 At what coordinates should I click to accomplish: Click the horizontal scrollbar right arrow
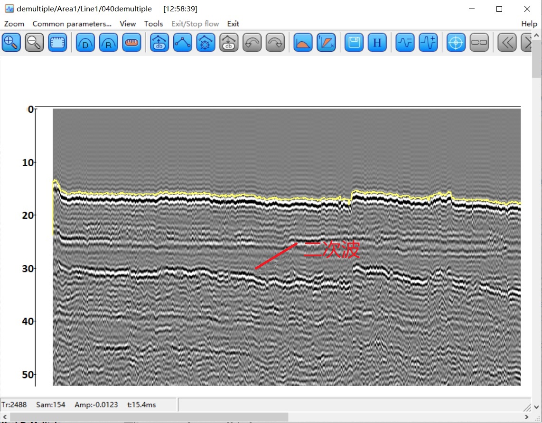pyautogui.click(x=527, y=417)
